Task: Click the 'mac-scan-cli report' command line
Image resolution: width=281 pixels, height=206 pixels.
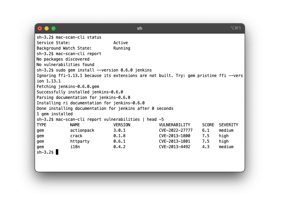Action: (69, 54)
